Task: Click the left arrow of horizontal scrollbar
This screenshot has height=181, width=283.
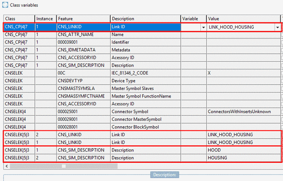Action: pyautogui.click(x=7, y=166)
